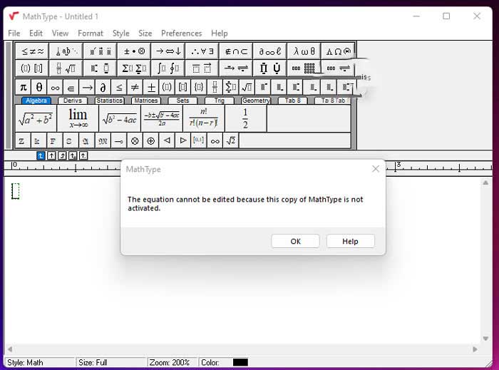Click the black Color swatch in status bar
499x370 pixels.
(x=240, y=362)
